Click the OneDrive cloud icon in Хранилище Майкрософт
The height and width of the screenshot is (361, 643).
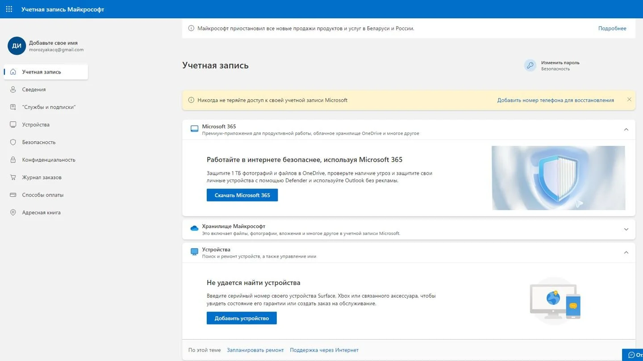tap(194, 228)
